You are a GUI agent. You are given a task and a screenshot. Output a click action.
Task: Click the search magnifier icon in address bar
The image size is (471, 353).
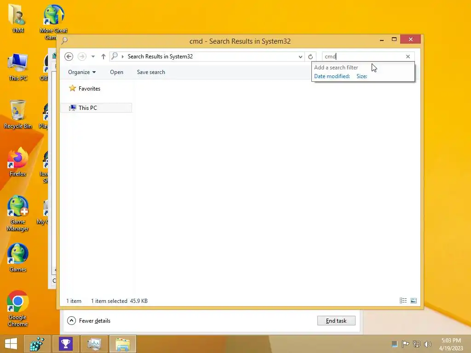(115, 56)
